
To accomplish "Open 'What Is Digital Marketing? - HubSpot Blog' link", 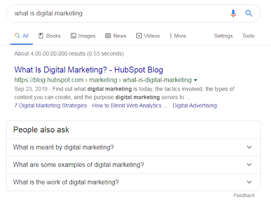I will (x=88, y=70).
